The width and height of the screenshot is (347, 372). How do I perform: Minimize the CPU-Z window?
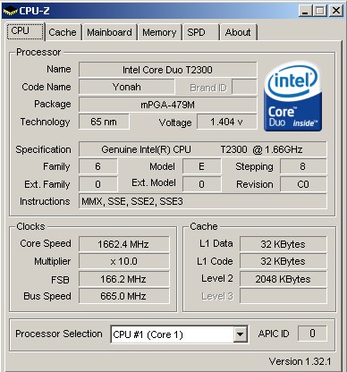pyautogui.click(x=305, y=11)
